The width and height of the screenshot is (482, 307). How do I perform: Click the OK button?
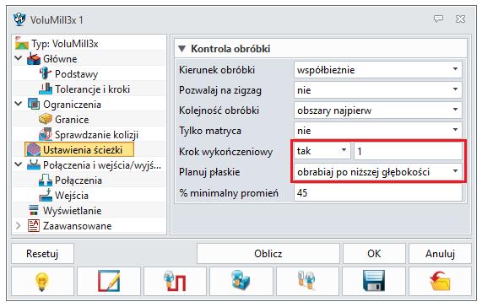click(x=374, y=254)
